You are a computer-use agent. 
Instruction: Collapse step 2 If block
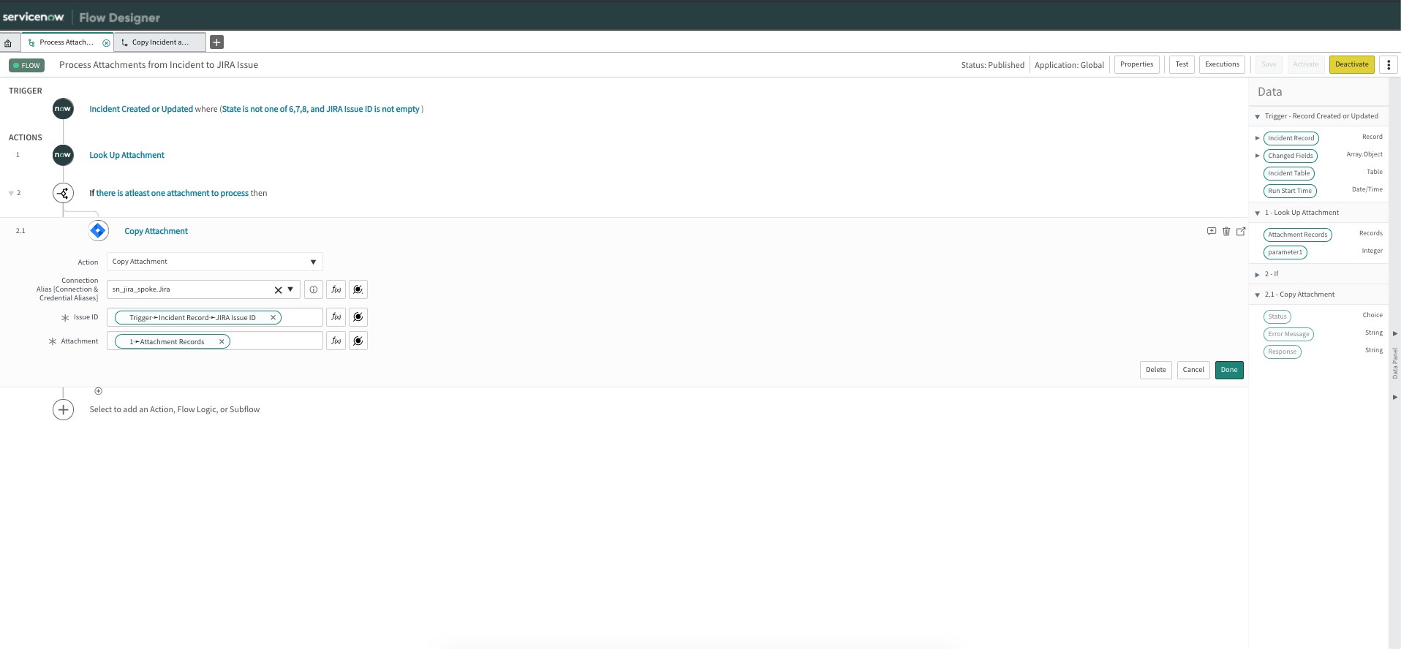coord(11,194)
